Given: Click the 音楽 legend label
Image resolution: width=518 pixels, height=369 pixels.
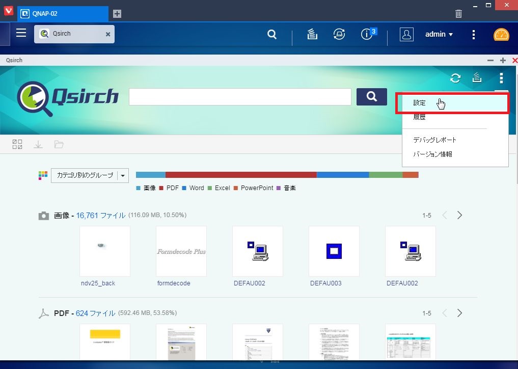Looking at the screenshot, I should click(290, 188).
